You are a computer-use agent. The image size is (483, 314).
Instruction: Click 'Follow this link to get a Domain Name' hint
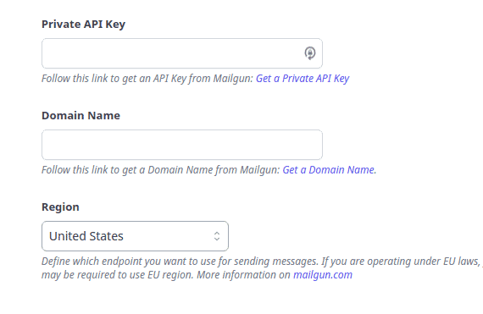(127, 170)
